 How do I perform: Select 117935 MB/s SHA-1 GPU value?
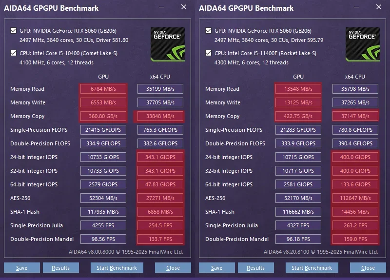pos(103,212)
